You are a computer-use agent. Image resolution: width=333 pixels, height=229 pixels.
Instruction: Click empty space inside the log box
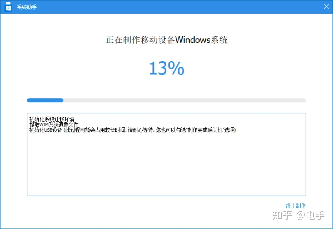pyautogui.click(x=167, y=167)
